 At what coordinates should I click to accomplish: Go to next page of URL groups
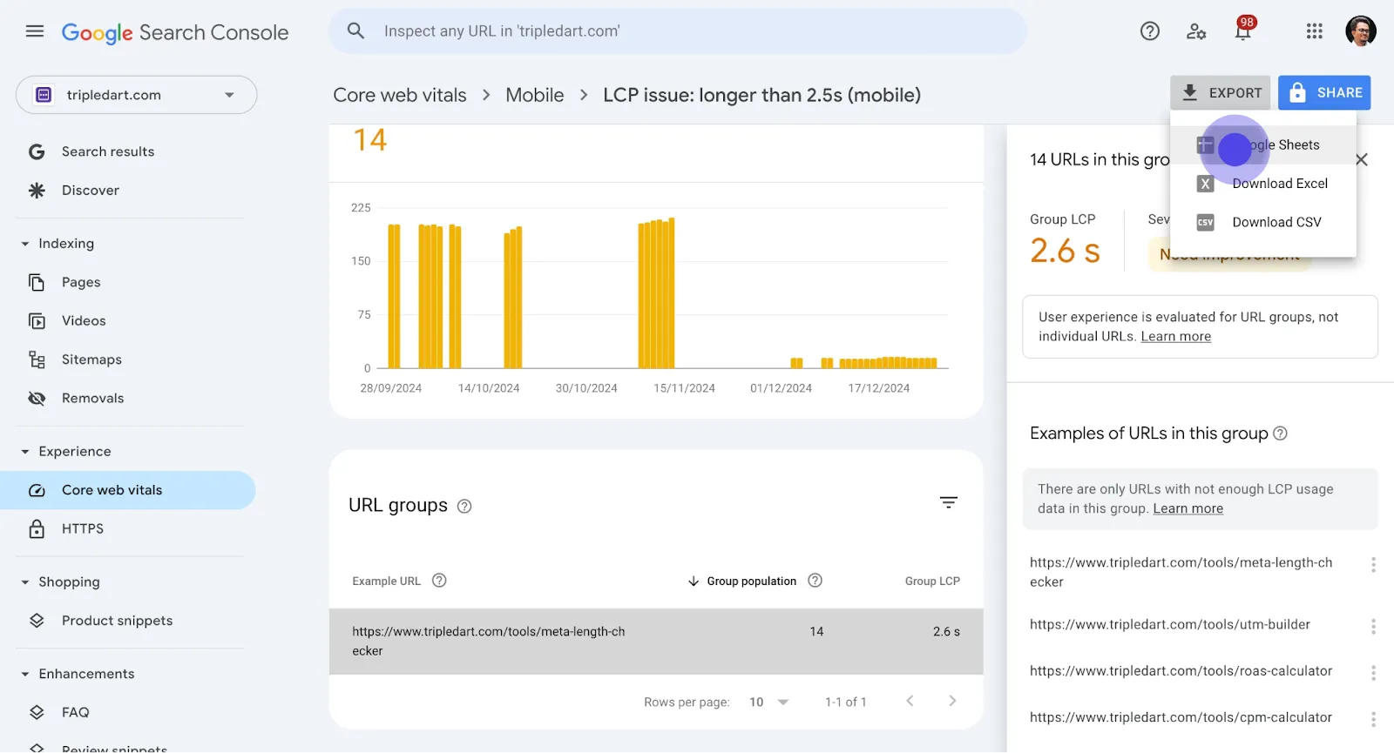(x=952, y=701)
